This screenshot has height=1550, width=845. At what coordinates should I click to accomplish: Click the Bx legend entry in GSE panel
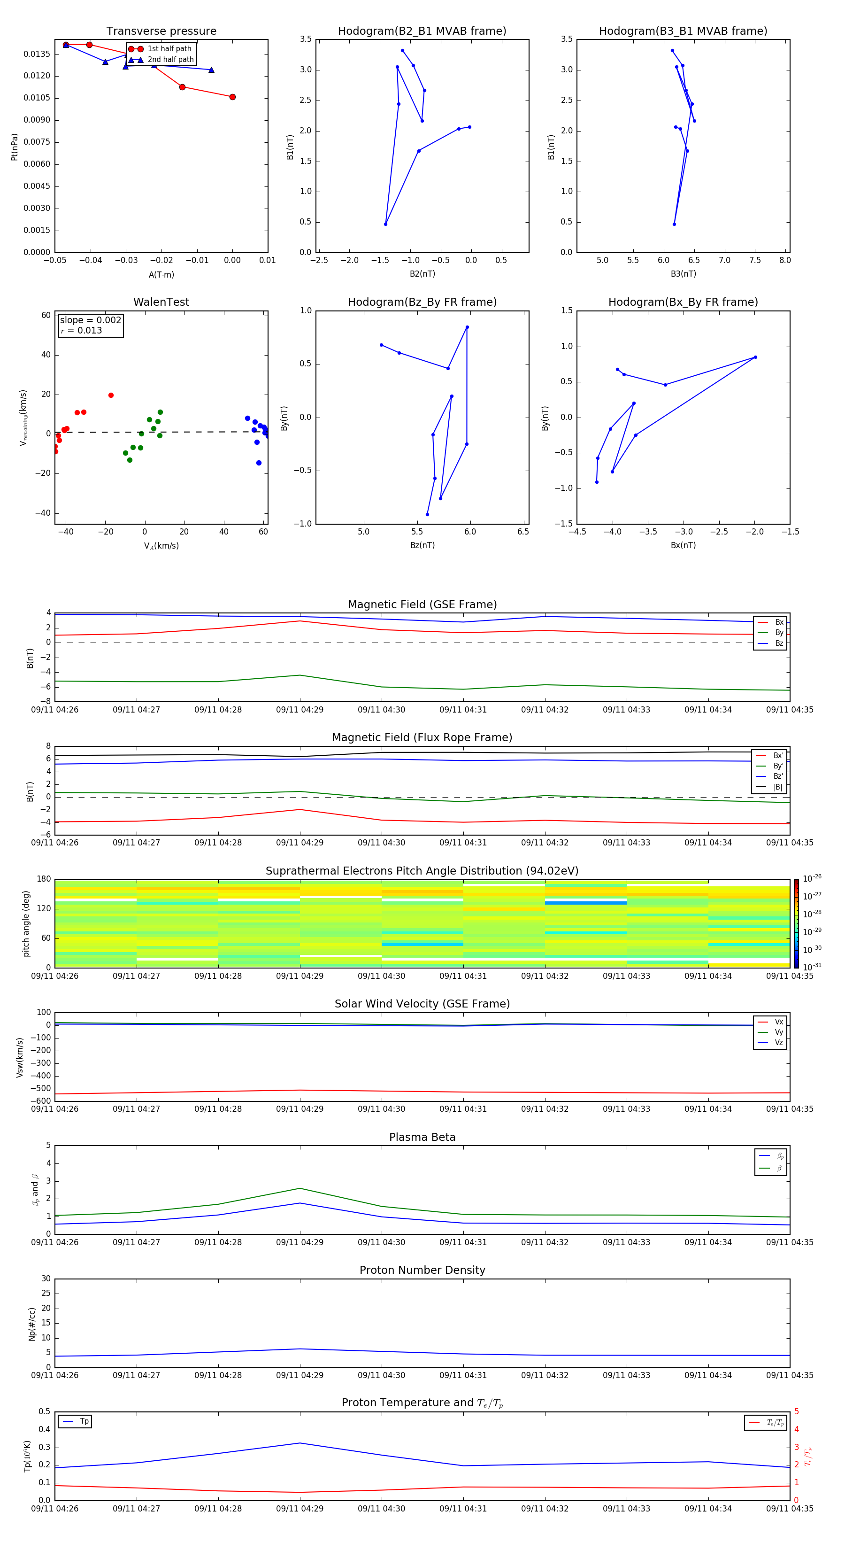pyautogui.click(x=770, y=622)
